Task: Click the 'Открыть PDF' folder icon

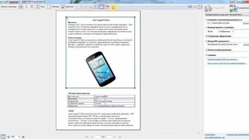Action: tap(209, 8)
